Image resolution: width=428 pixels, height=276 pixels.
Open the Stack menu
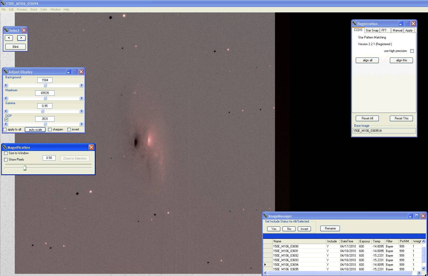click(x=34, y=9)
